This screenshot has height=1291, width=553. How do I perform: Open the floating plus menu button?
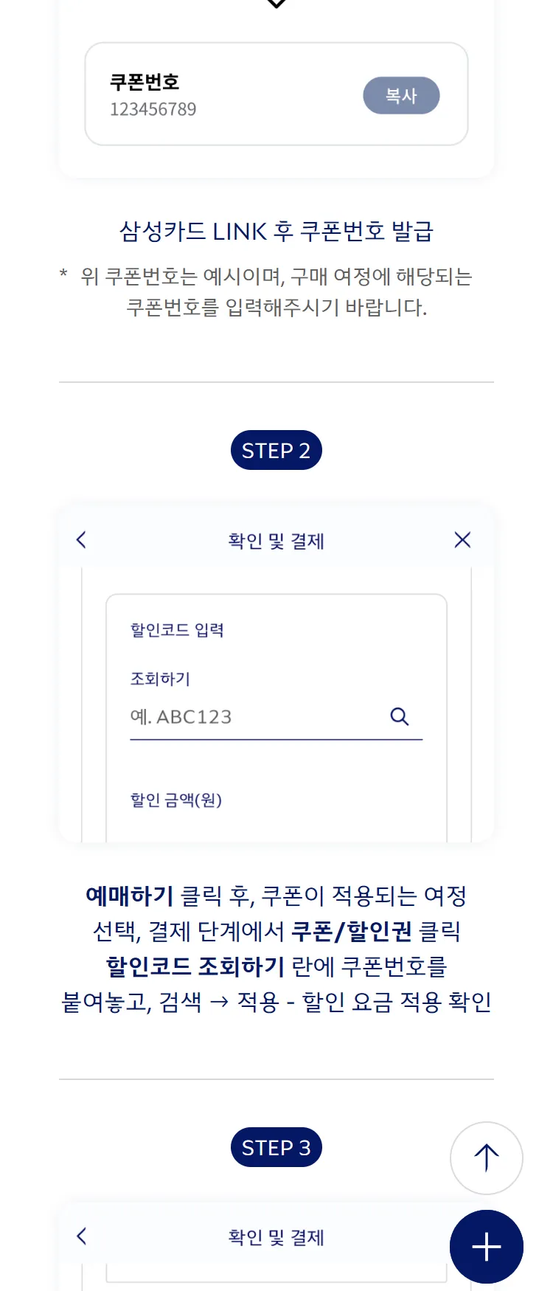pyautogui.click(x=486, y=1247)
